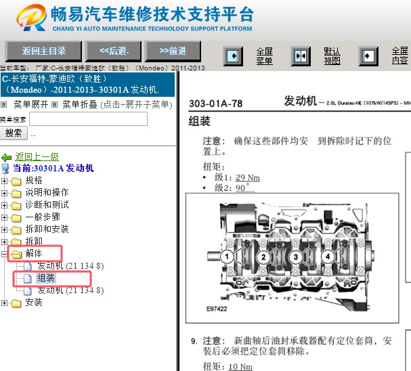The width and height of the screenshot is (411, 371).
Task: Click the 一般步骤 folder icon
Action: pos(16,218)
